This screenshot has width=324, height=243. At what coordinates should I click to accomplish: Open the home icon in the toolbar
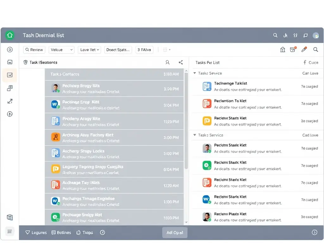[x=283, y=50]
